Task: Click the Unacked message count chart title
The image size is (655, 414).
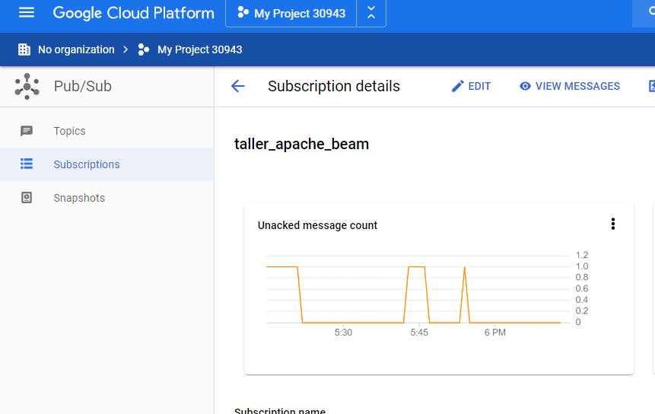Action: tap(317, 225)
